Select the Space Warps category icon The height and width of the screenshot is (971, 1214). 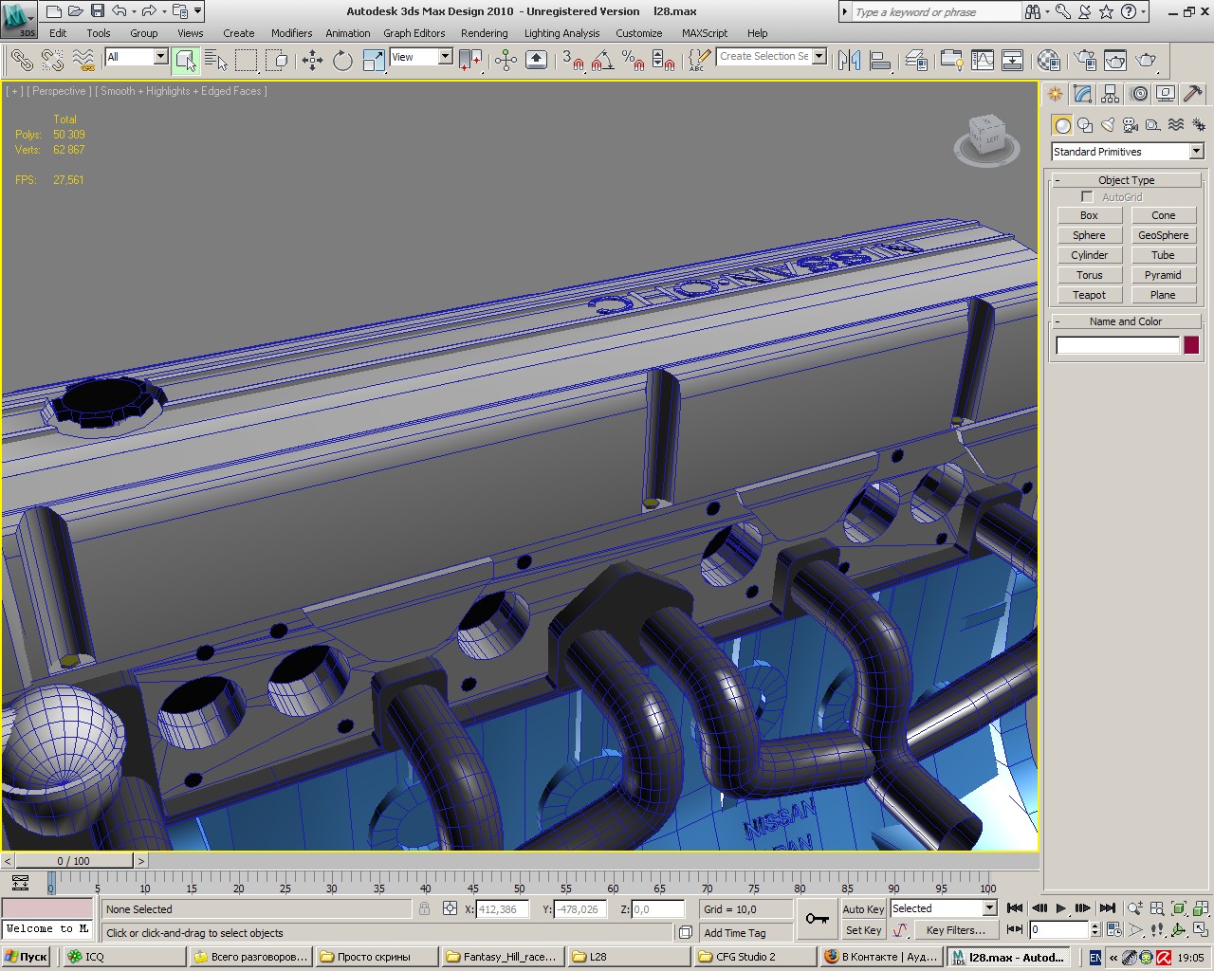[1176, 125]
